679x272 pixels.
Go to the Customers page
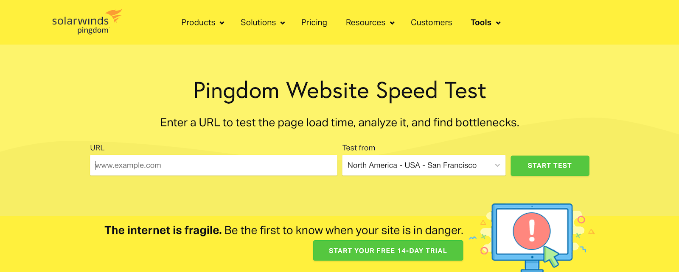click(431, 22)
